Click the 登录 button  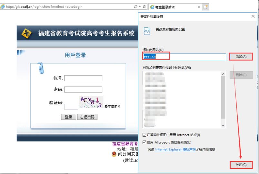68,117
